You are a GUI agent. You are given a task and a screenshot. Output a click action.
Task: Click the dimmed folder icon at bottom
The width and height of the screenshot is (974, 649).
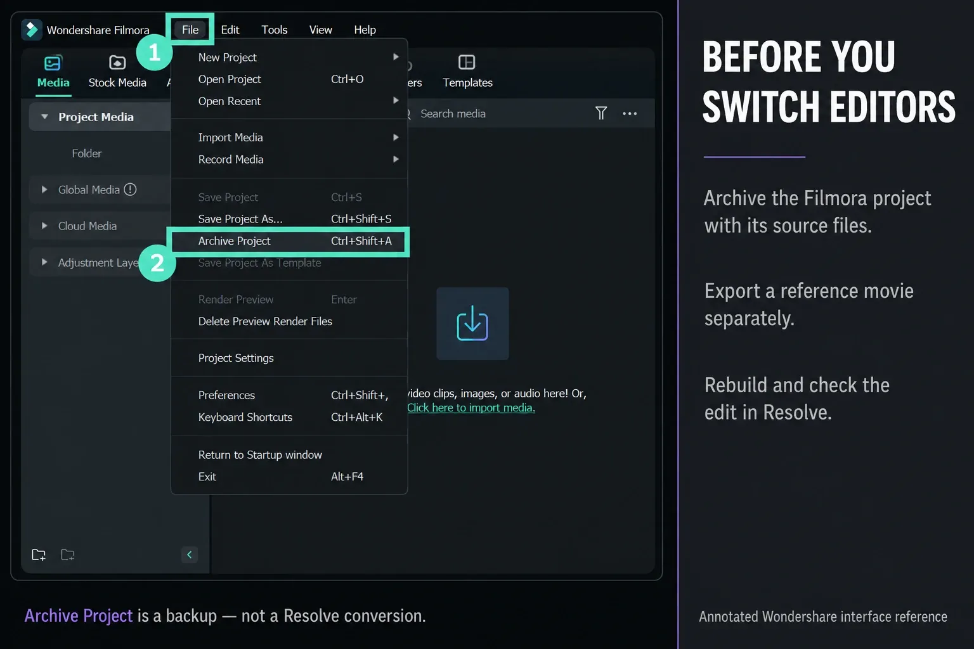point(68,555)
